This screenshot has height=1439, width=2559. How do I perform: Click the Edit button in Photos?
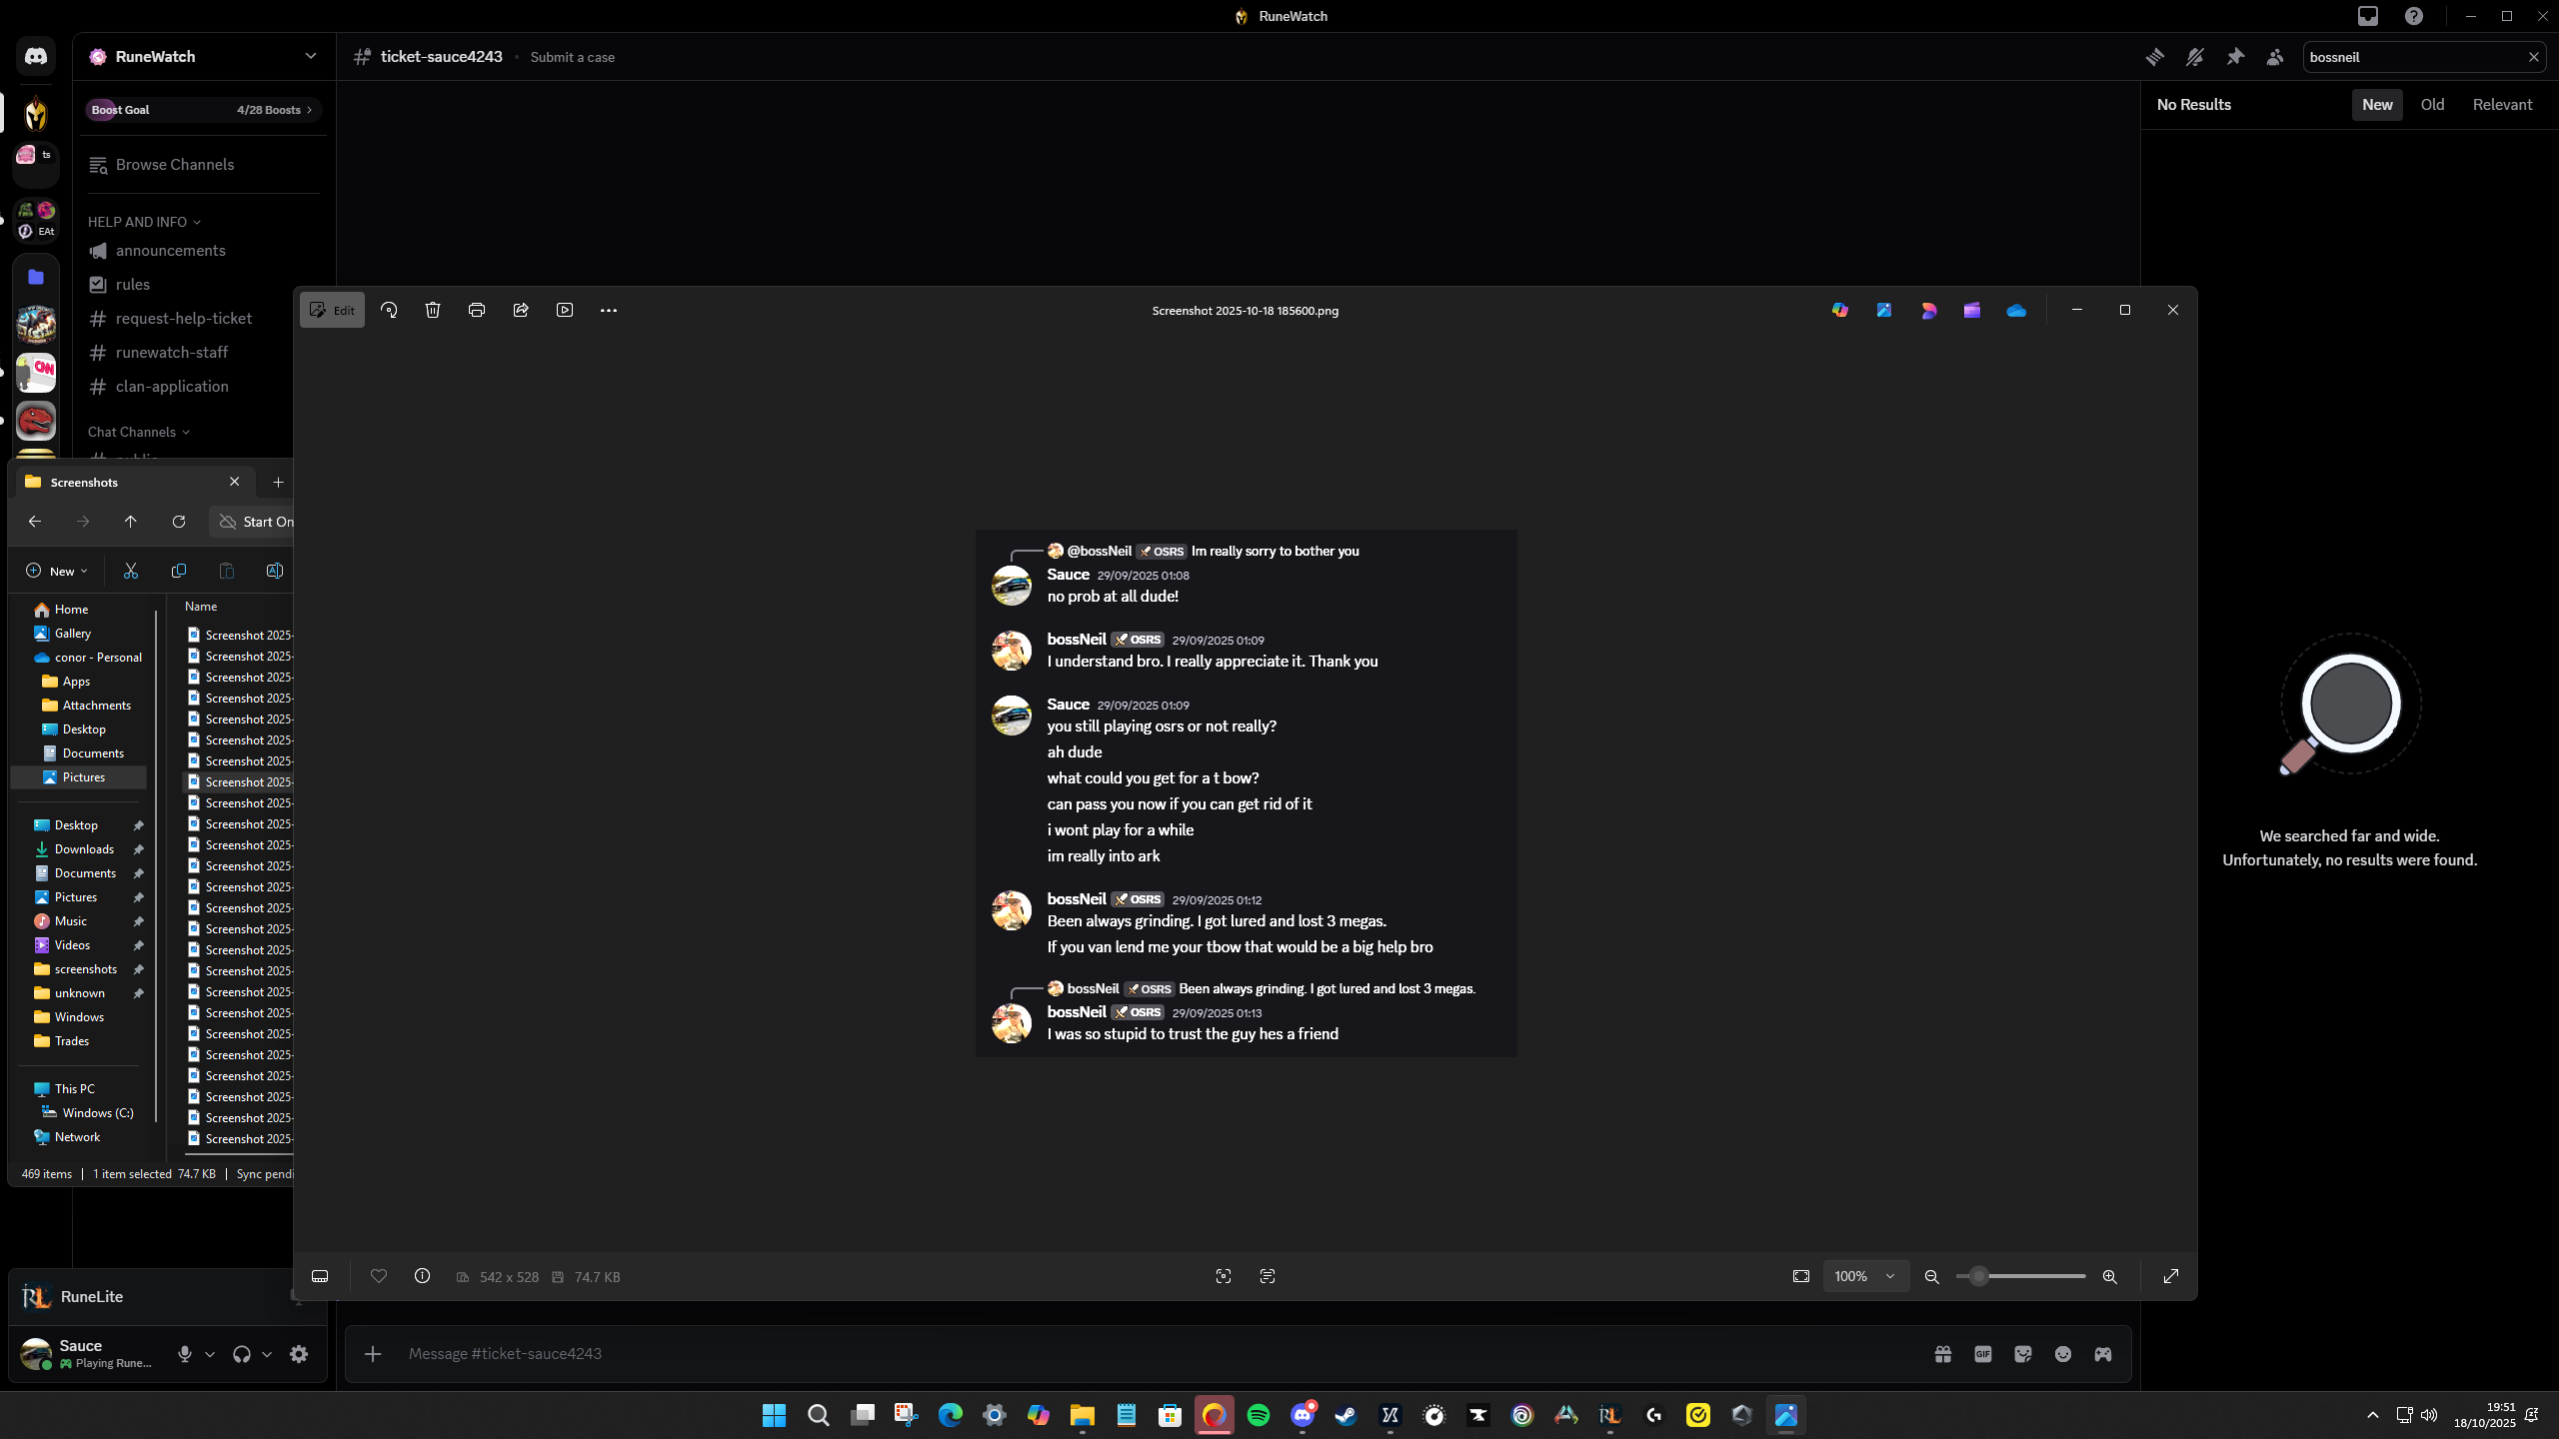click(x=333, y=310)
